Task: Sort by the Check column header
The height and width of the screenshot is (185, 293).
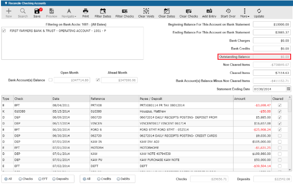Action: tap(33, 99)
